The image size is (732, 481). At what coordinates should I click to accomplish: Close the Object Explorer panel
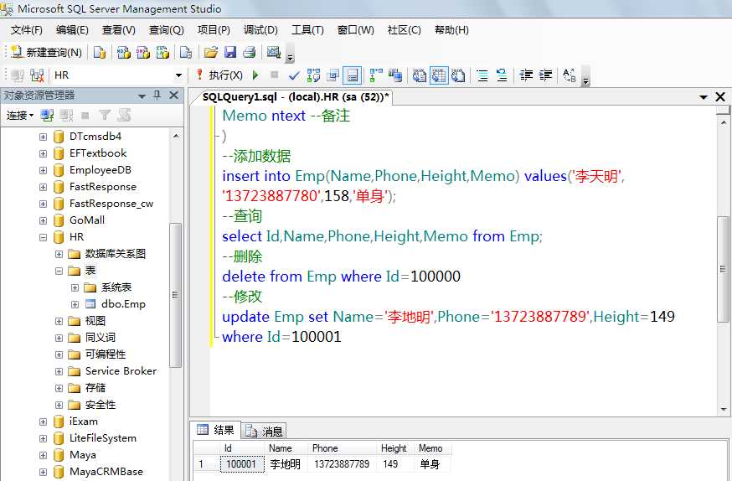[x=173, y=96]
